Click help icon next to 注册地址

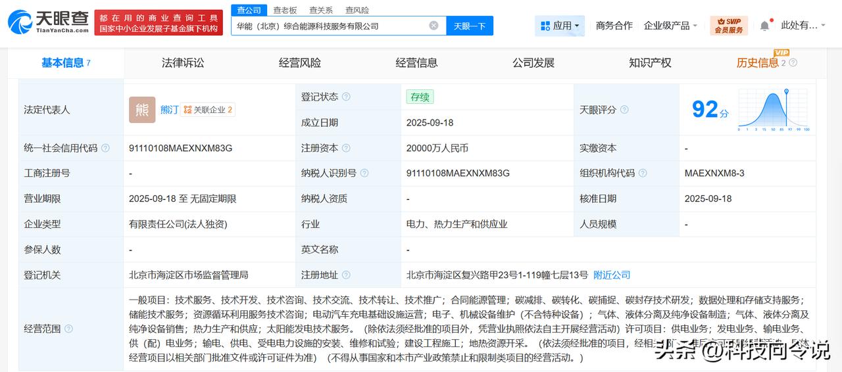346,275
